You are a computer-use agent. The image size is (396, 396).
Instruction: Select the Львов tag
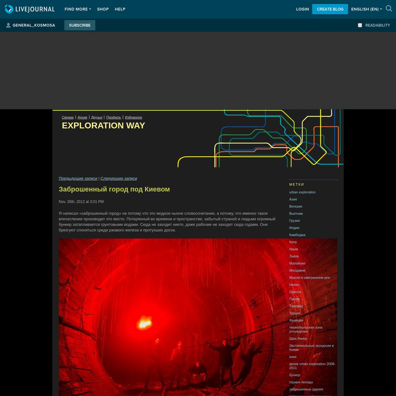pyautogui.click(x=294, y=256)
